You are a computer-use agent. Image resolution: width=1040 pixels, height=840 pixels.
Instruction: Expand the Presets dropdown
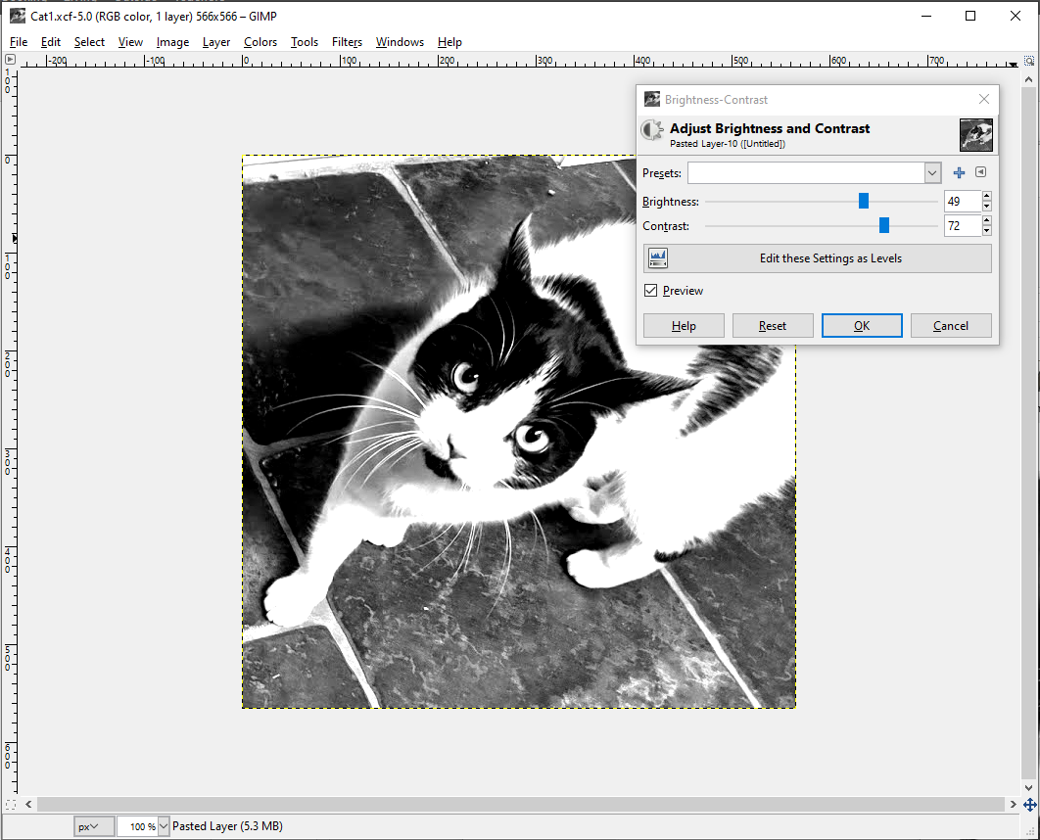tap(931, 173)
